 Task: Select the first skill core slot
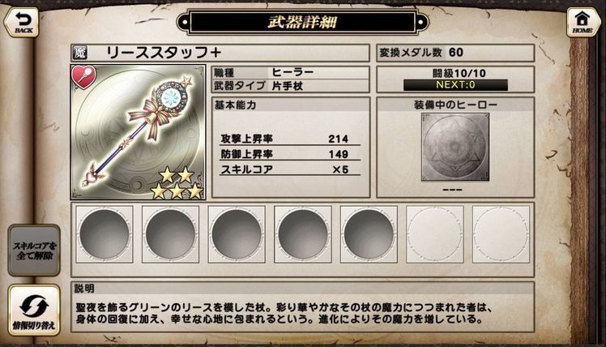coord(105,234)
